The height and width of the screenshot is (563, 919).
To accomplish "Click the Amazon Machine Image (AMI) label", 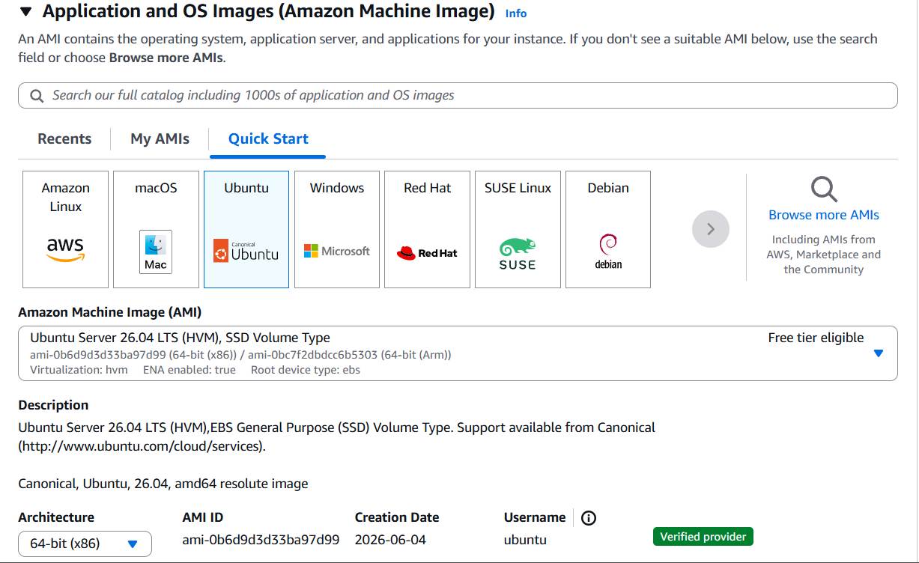I will click(110, 312).
